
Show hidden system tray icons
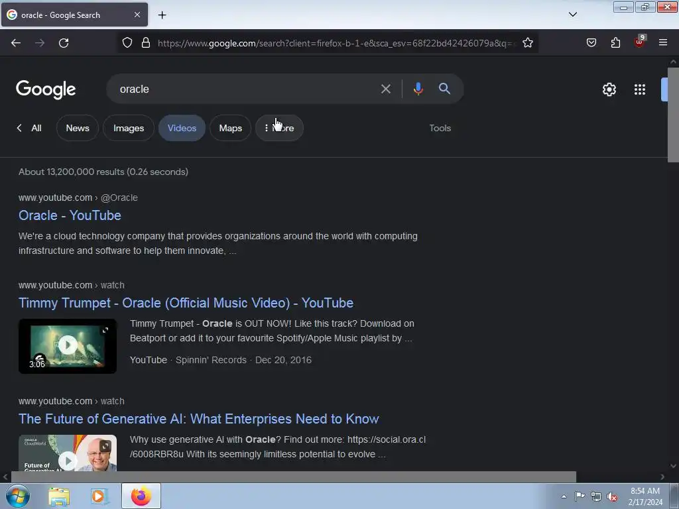tap(564, 496)
